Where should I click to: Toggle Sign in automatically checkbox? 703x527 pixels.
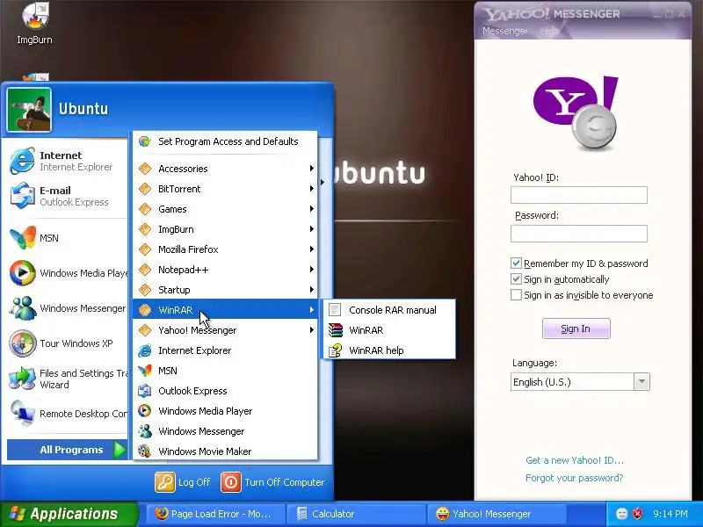pos(516,279)
